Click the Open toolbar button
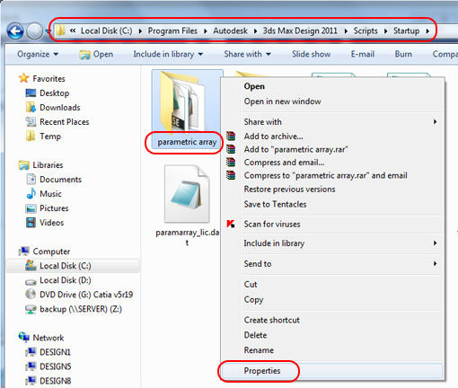Screen dimensions: 458x388 point(96,54)
